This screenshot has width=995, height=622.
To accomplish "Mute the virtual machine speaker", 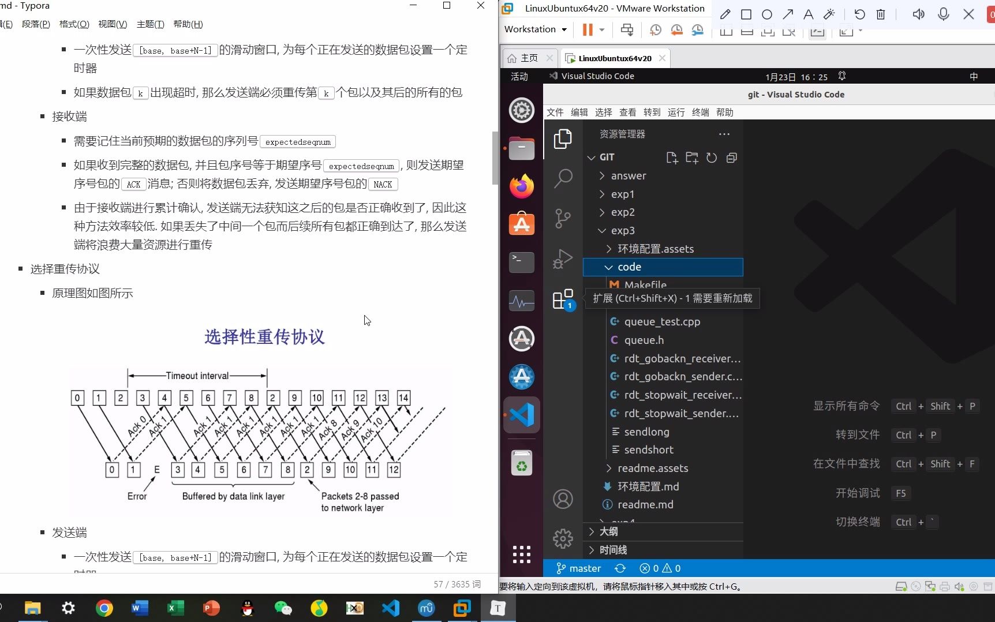I will 919,14.
